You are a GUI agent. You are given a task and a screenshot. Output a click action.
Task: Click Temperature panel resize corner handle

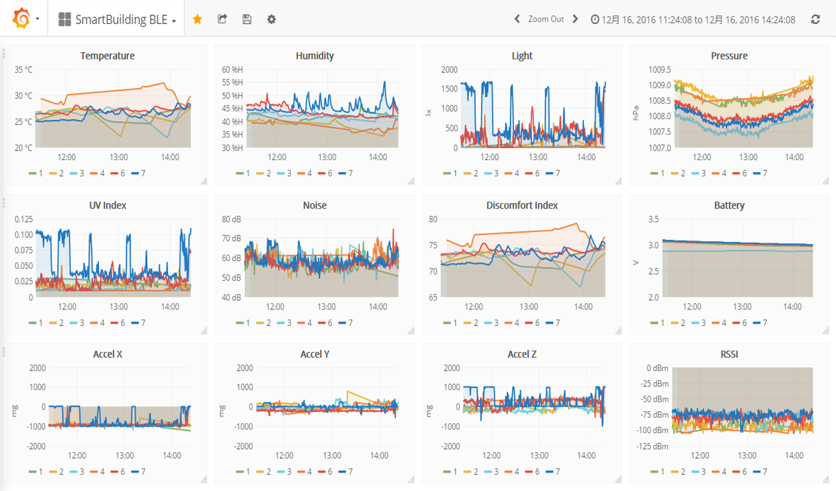tap(204, 181)
